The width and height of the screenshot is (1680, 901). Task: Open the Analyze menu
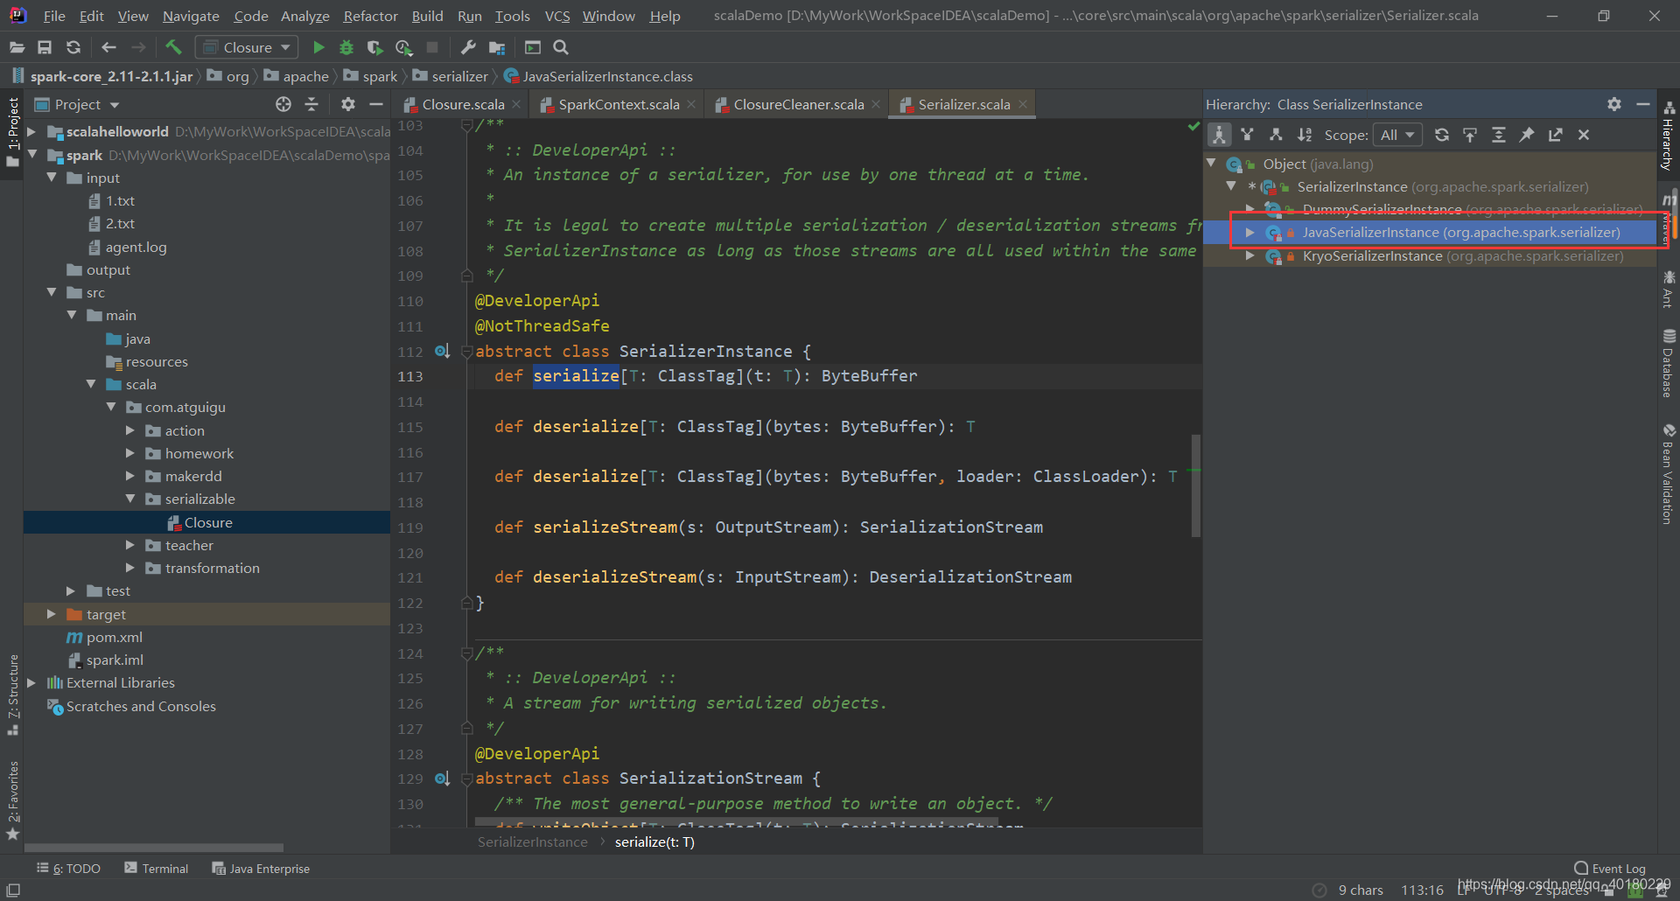coord(304,16)
